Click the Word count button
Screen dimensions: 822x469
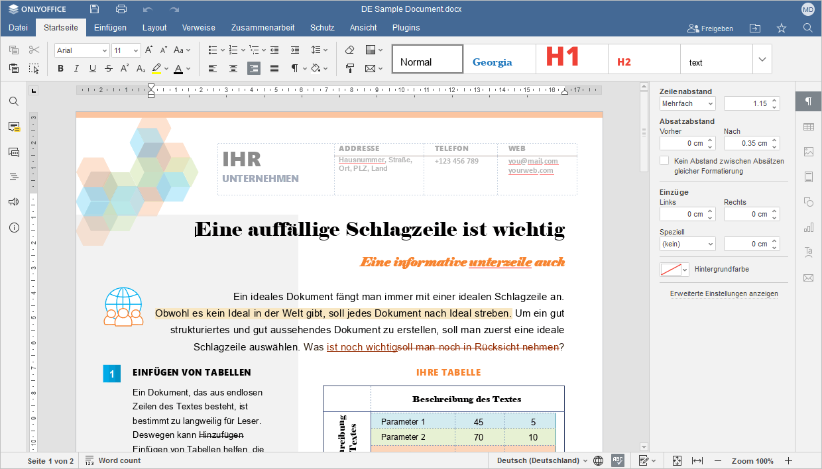coord(113,460)
